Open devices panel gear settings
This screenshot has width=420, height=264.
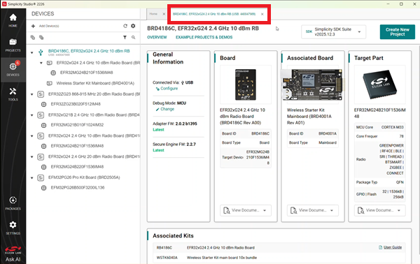click(133, 26)
